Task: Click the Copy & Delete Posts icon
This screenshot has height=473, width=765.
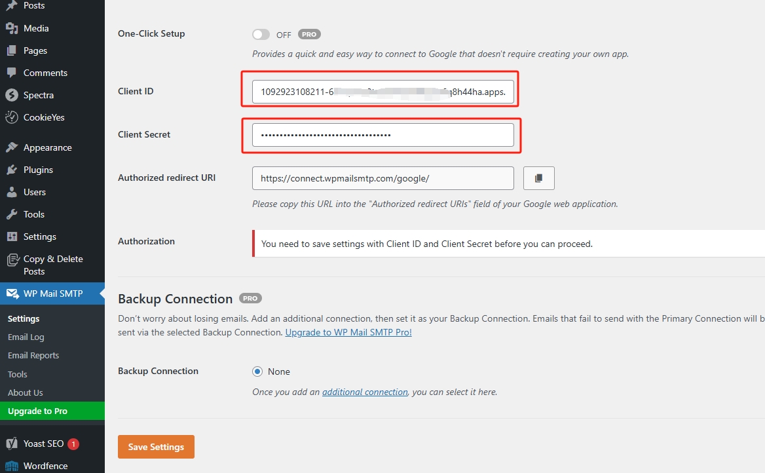Action: [12, 259]
